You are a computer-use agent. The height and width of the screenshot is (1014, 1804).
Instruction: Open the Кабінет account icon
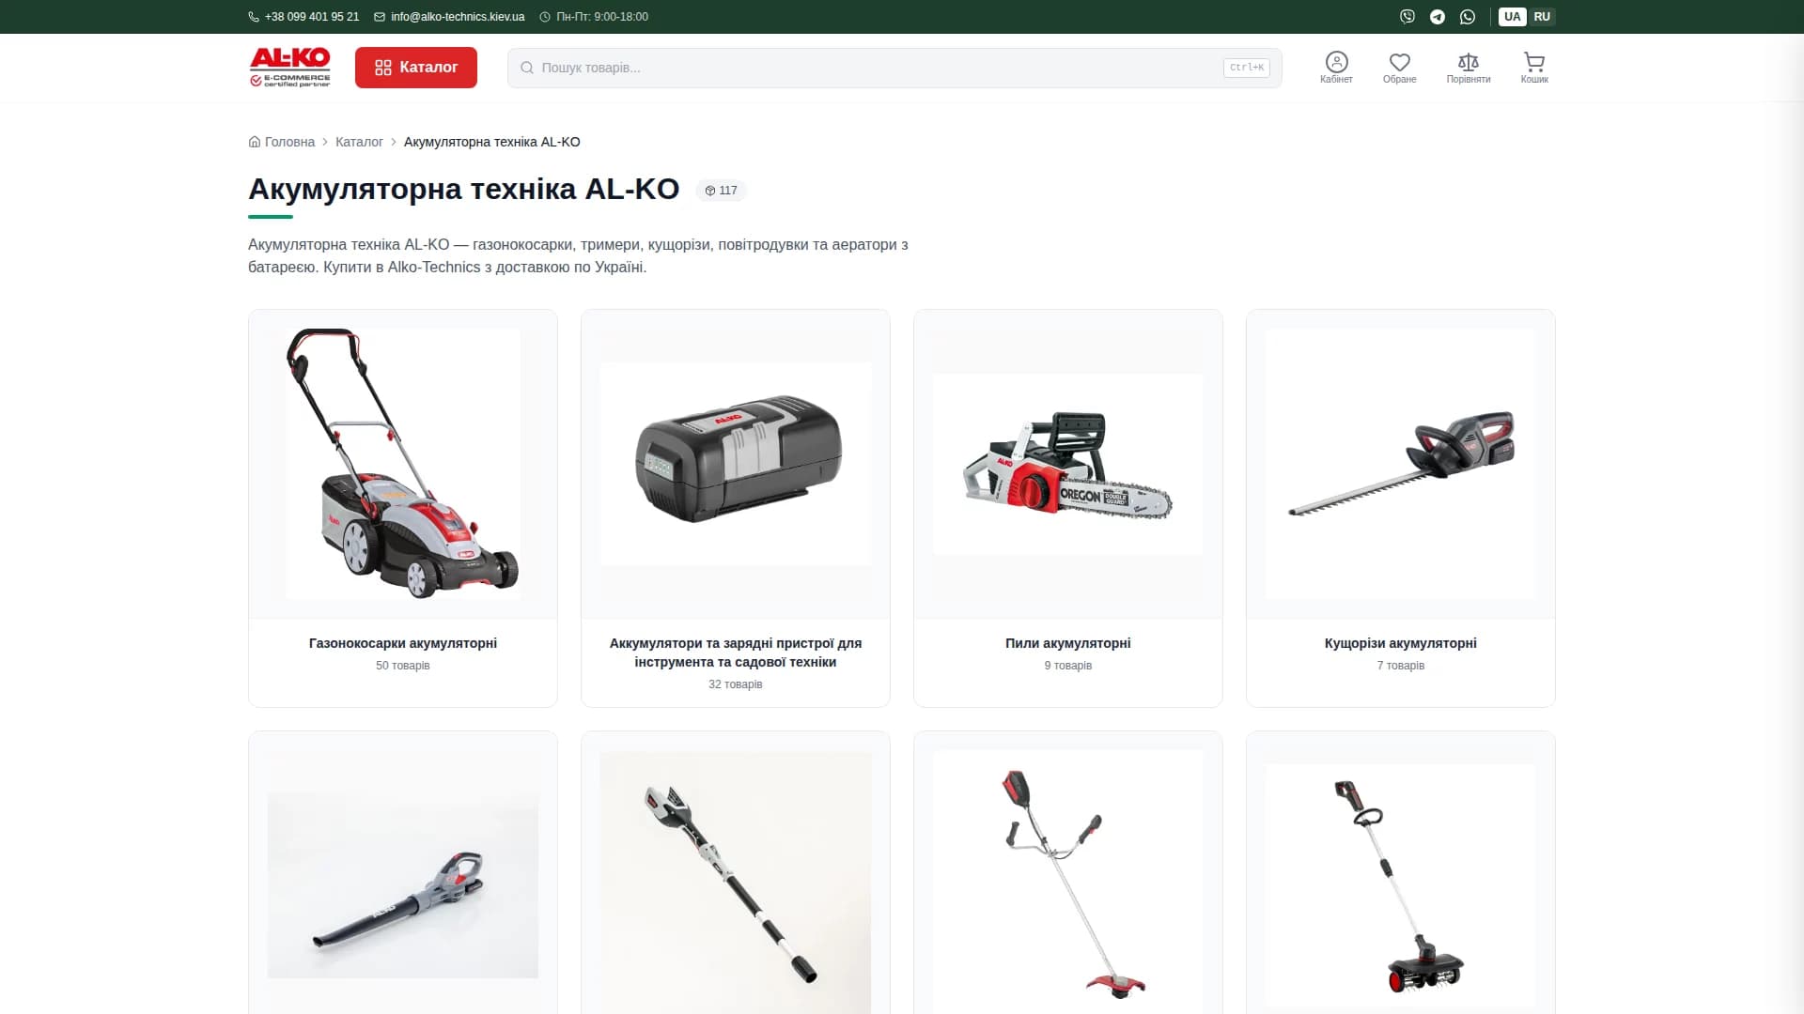point(1336,68)
